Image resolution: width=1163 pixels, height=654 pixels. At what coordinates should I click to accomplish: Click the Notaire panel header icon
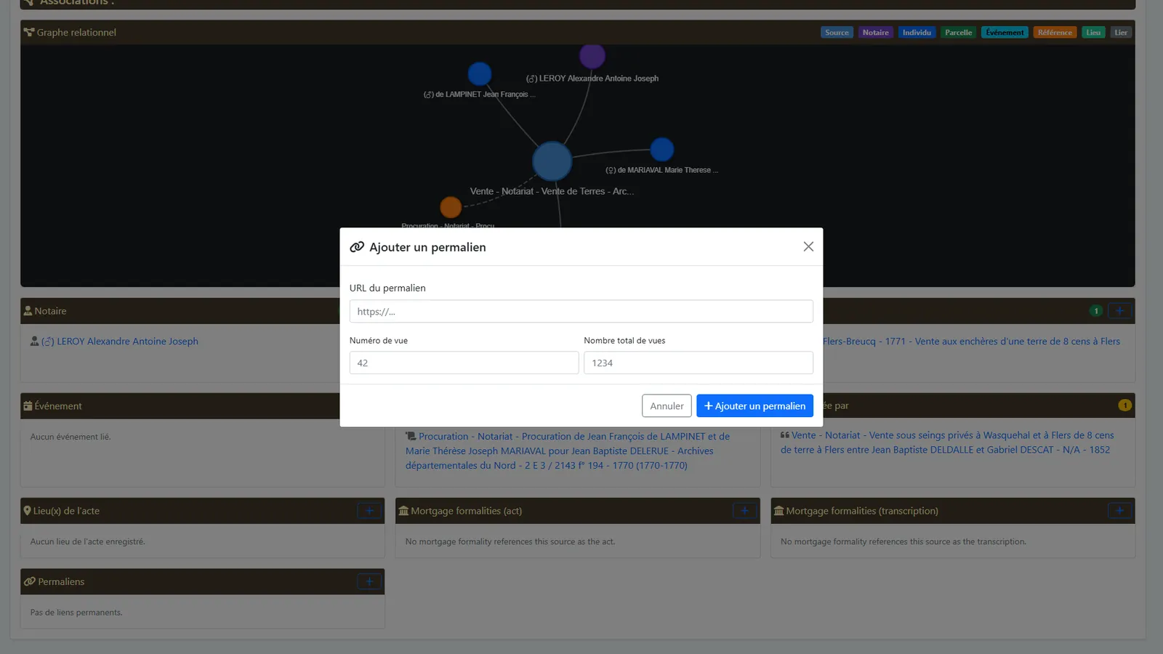point(28,311)
